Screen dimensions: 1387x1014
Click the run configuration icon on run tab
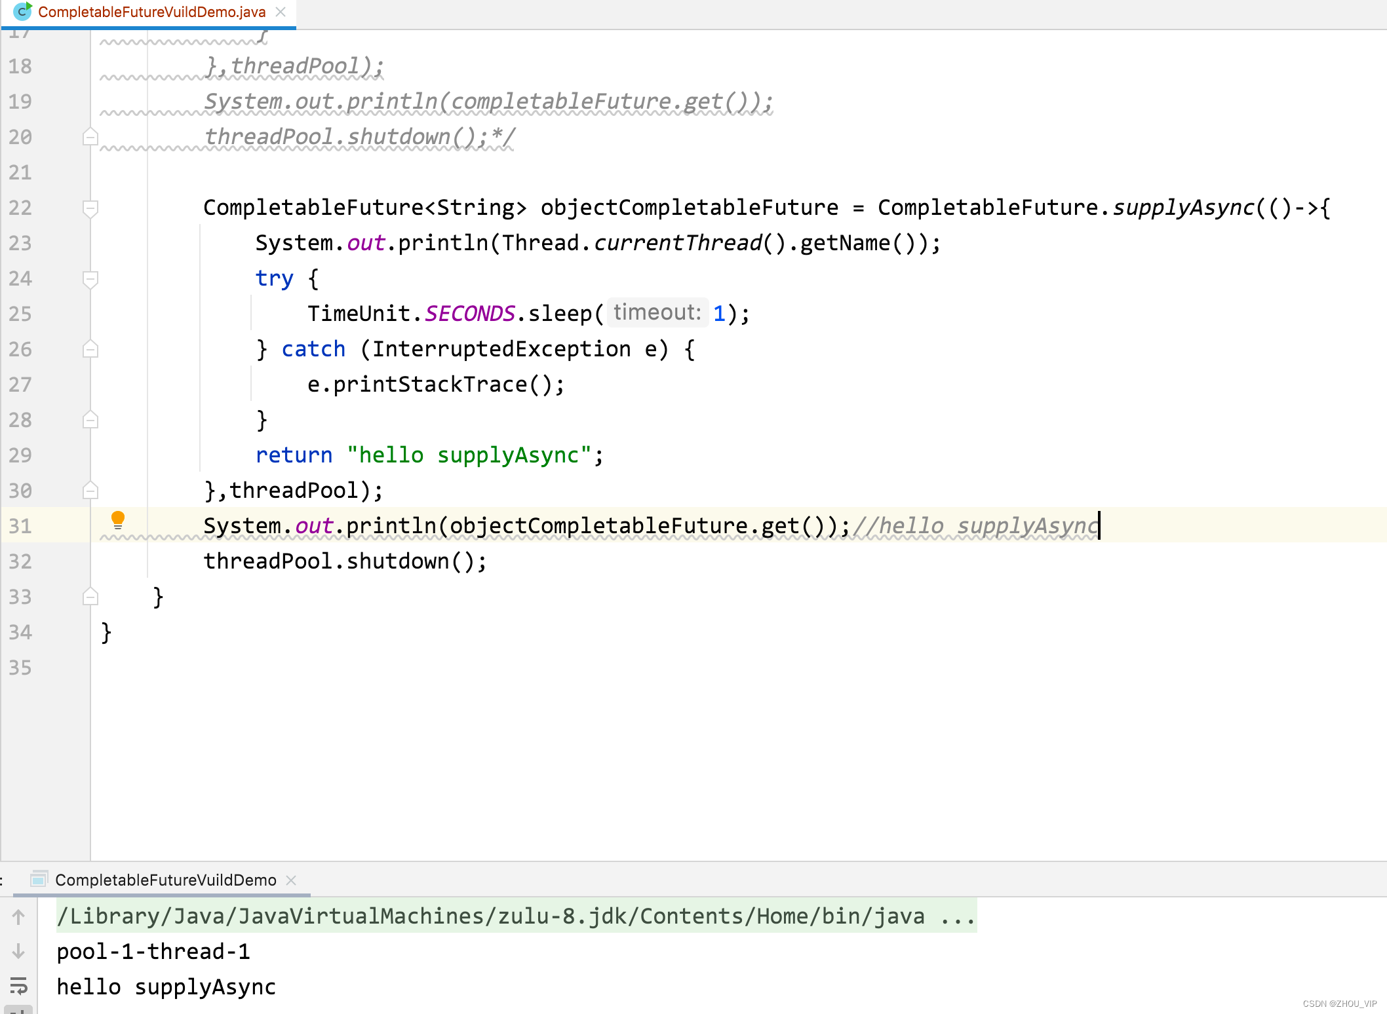click(39, 879)
